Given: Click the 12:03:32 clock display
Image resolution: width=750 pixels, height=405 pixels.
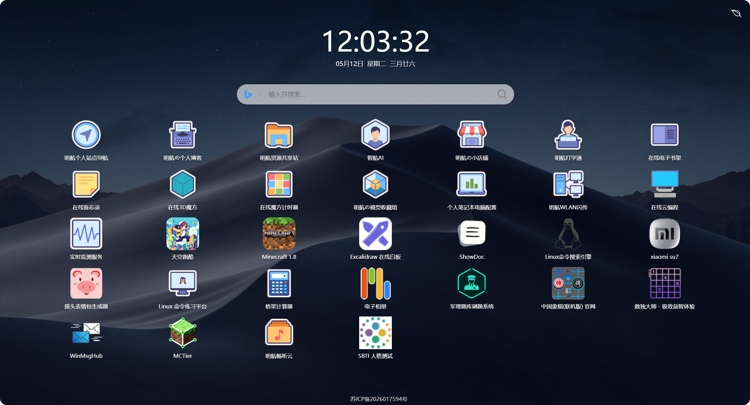Looking at the screenshot, I should click(375, 41).
